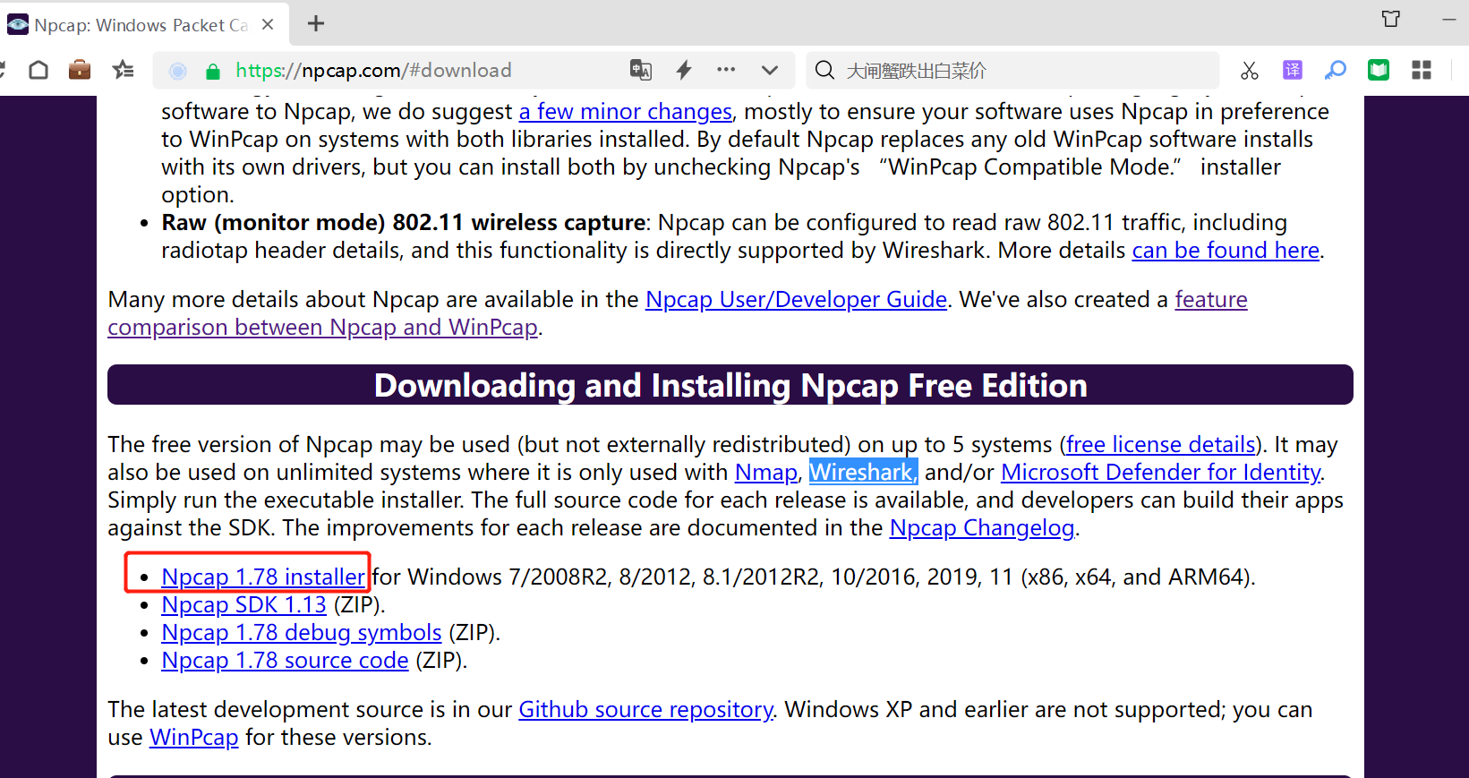The height and width of the screenshot is (778, 1469).
Task: Click heading 'Downloading and Installing Npcap Free Edition'
Action: coord(730,385)
